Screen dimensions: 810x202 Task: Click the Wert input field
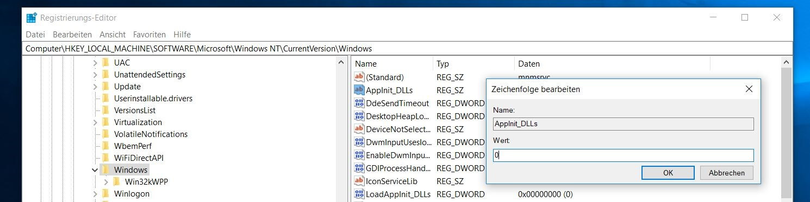(623, 155)
